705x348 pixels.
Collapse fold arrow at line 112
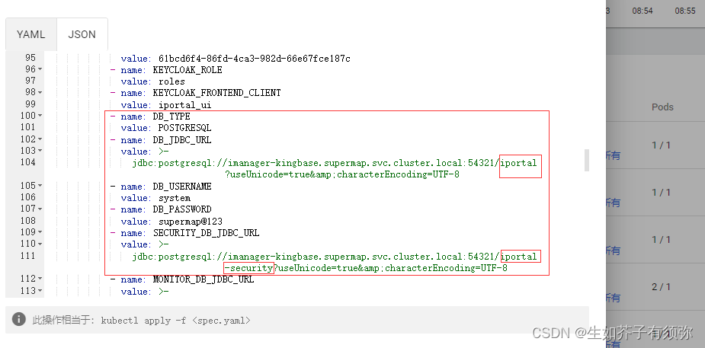[40, 279]
